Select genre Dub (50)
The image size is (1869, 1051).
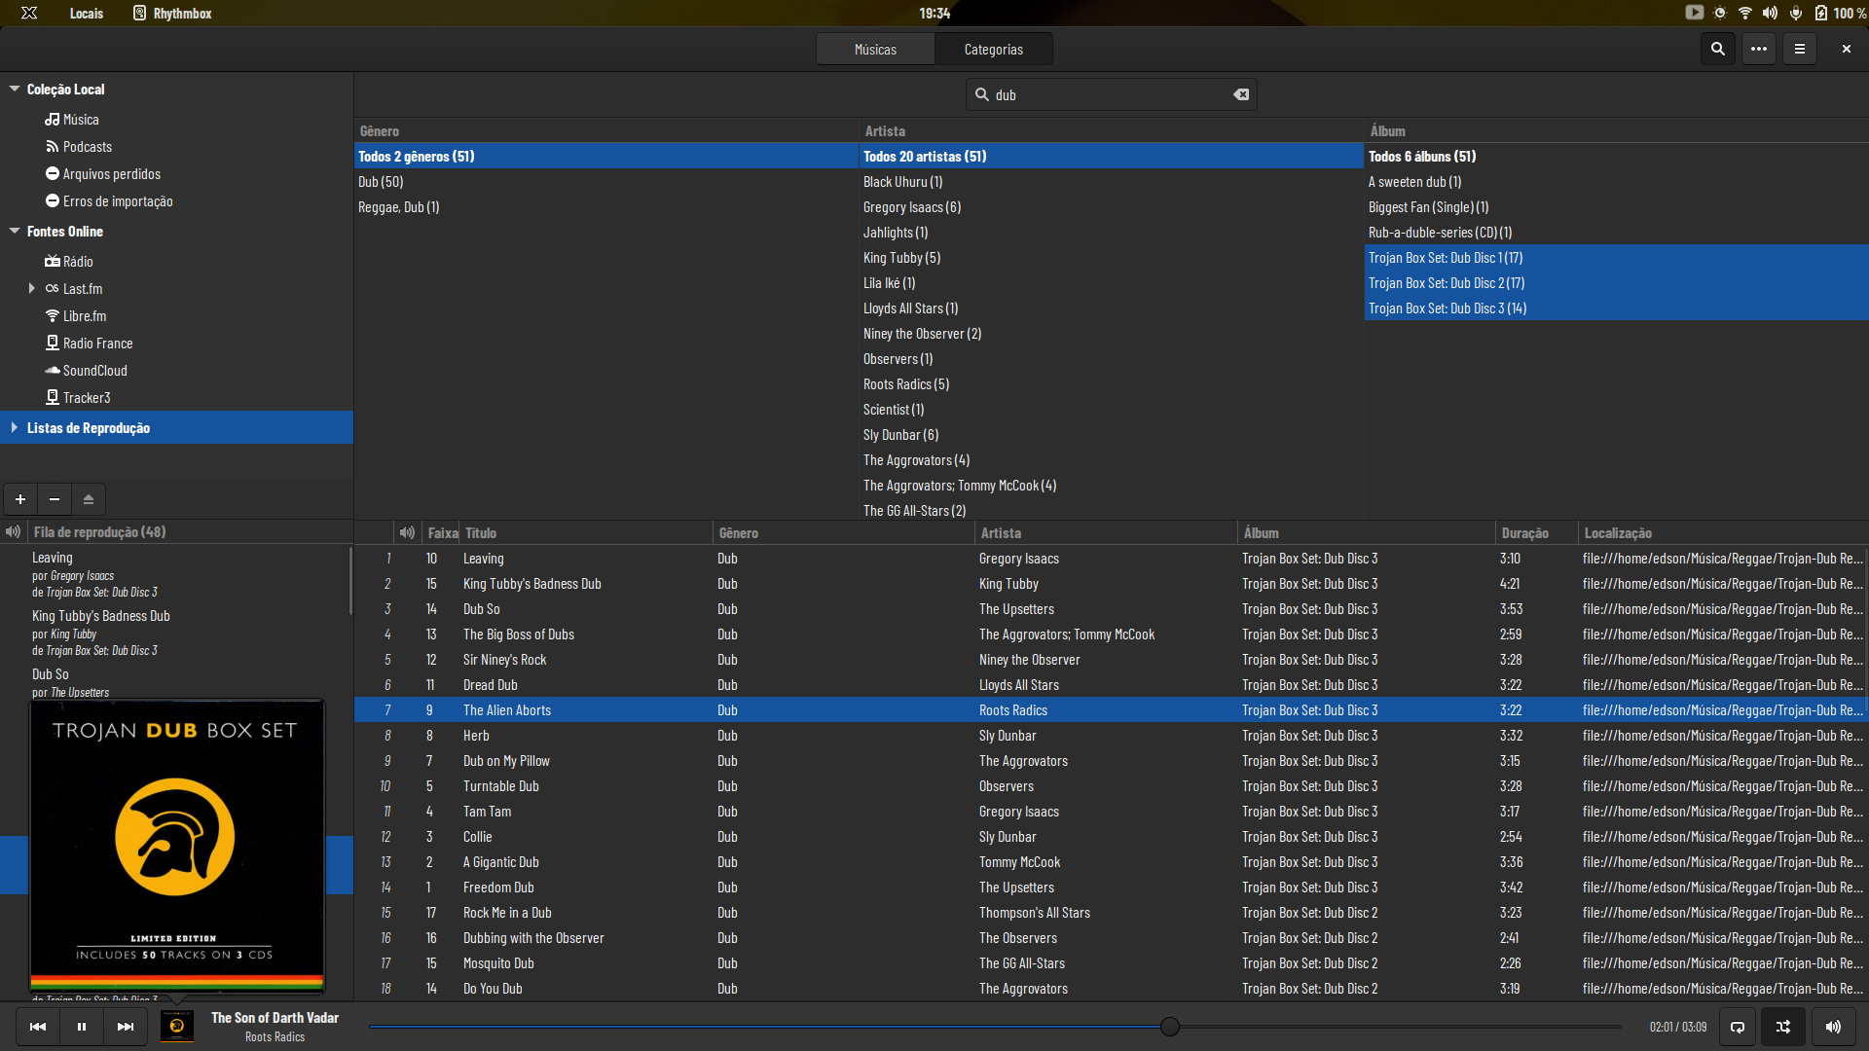click(605, 182)
